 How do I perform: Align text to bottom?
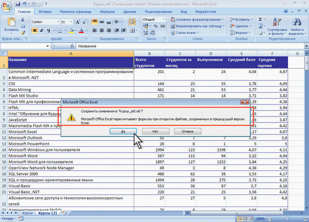click(x=109, y=22)
